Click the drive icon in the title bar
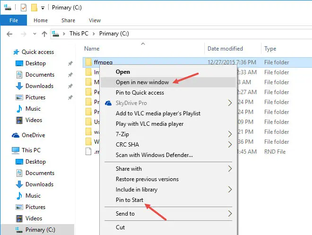 8,8
